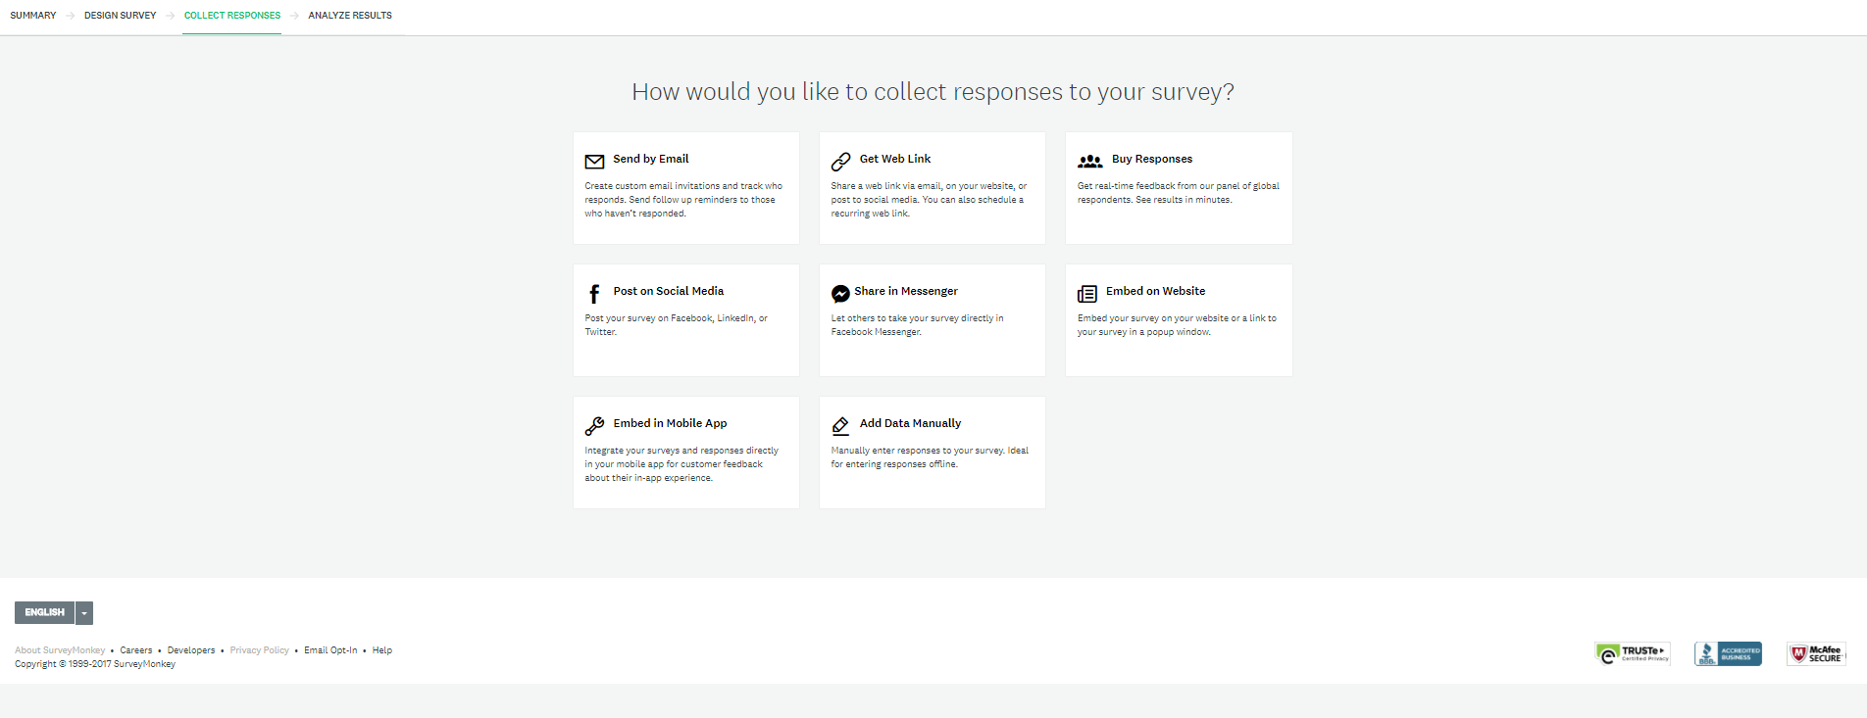Viewport: 1867px width, 718px height.
Task: Select the Collect Responses tab
Action: [232, 16]
